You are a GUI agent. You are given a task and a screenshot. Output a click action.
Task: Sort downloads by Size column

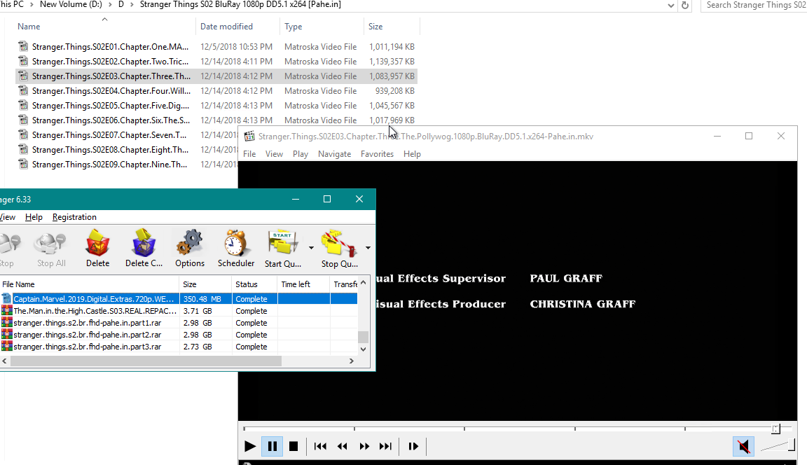[205, 284]
